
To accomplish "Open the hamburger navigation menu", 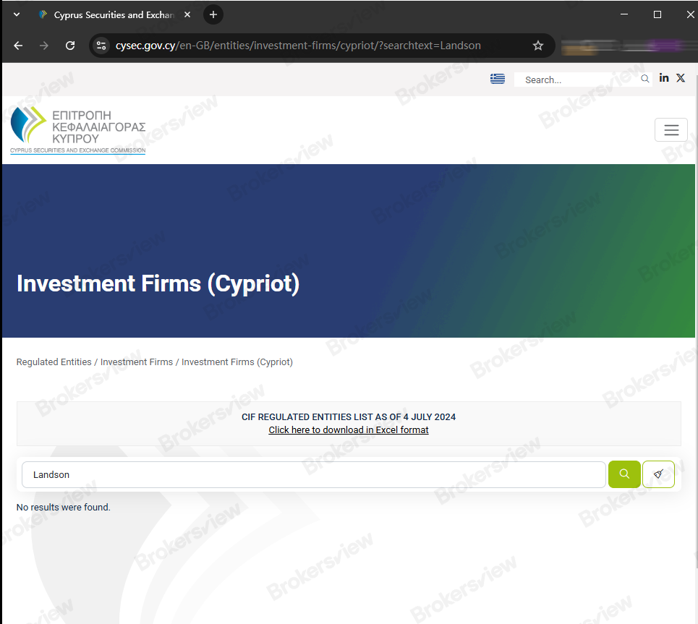I will pos(671,130).
